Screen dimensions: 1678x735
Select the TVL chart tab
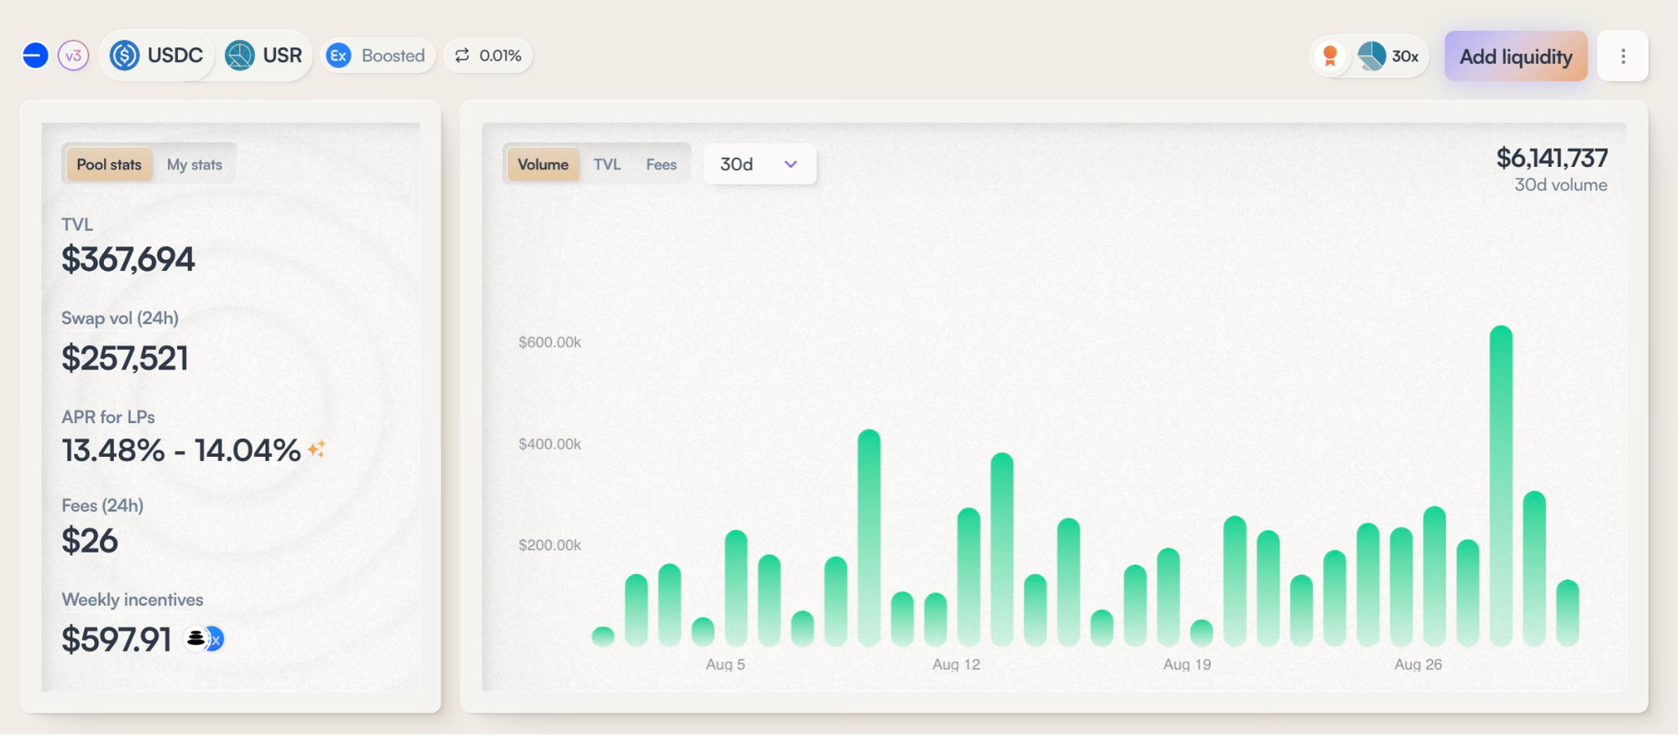click(607, 164)
